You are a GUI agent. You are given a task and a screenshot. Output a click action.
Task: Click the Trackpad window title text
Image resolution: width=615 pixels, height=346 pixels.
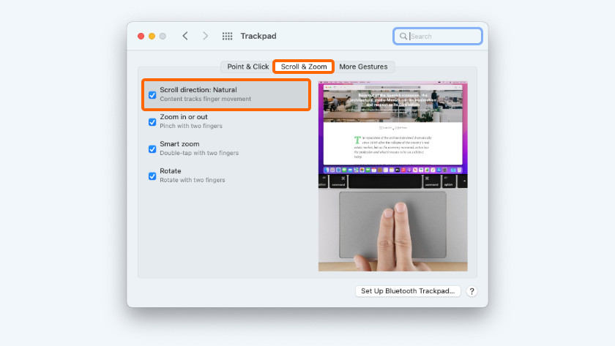pos(258,36)
